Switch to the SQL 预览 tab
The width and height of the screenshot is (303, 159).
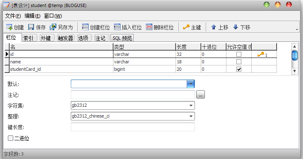click(x=122, y=38)
